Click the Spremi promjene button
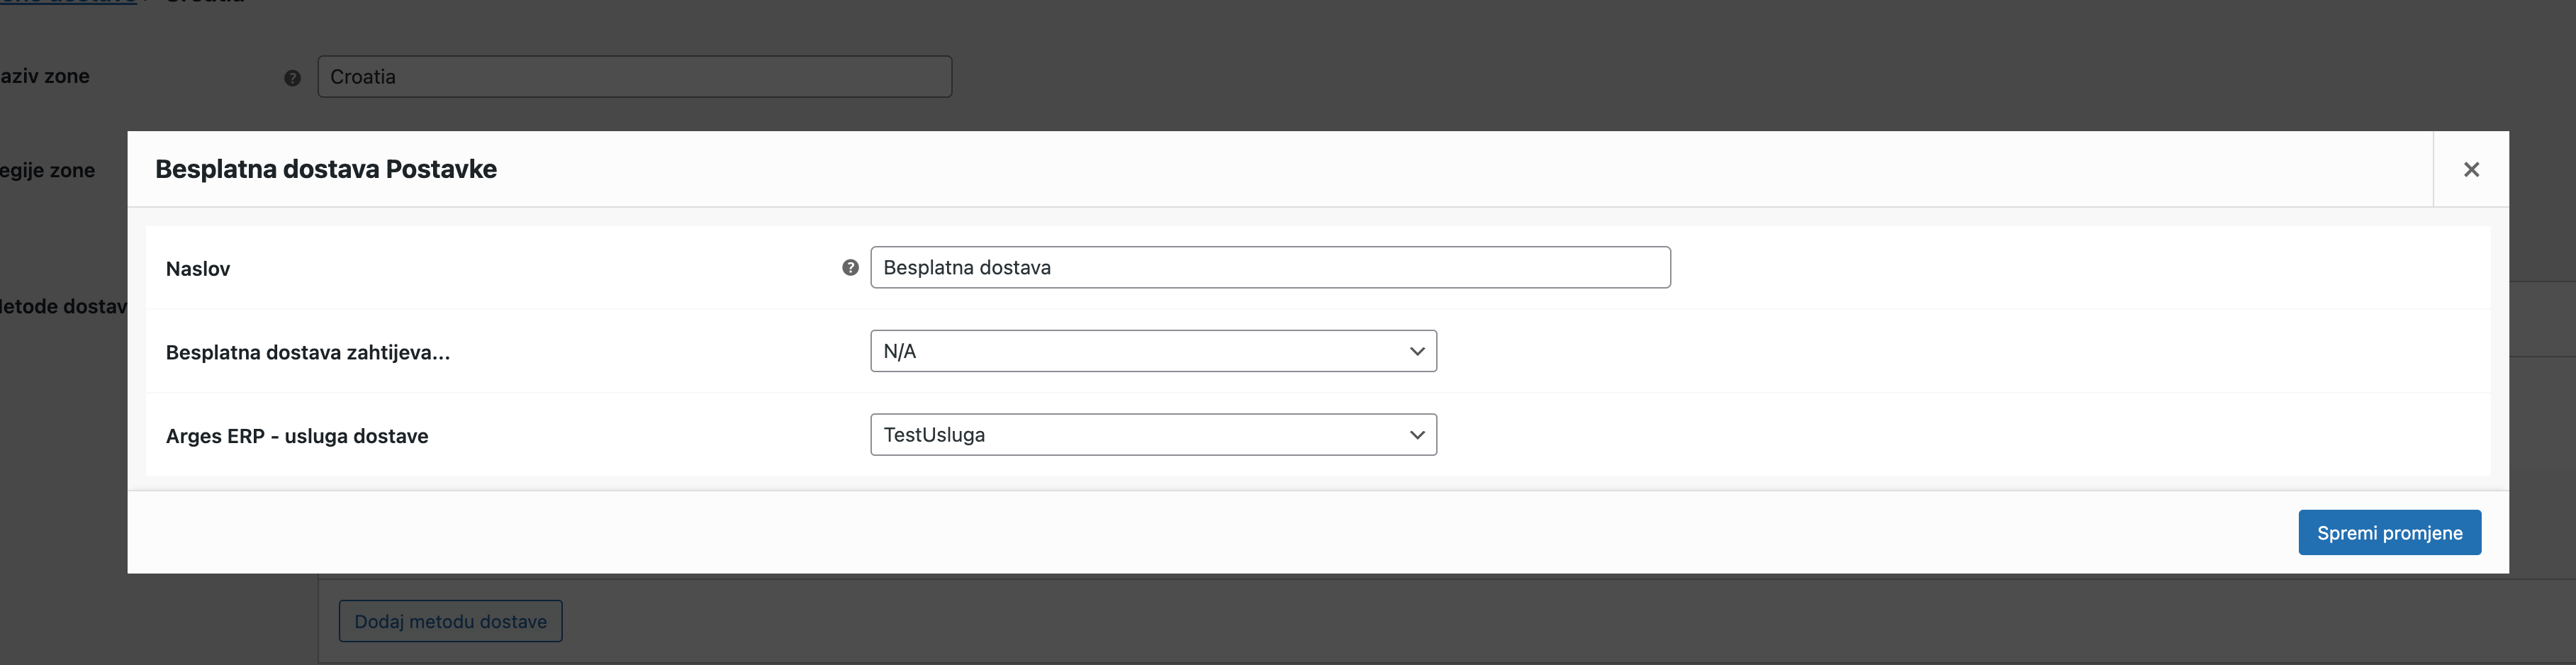The height and width of the screenshot is (665, 2576). pos(2389,532)
